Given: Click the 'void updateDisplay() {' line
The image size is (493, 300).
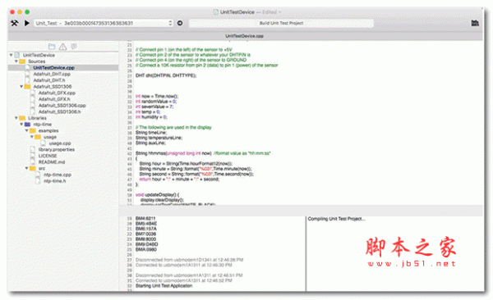Looking at the screenshot, I should 157,194.
